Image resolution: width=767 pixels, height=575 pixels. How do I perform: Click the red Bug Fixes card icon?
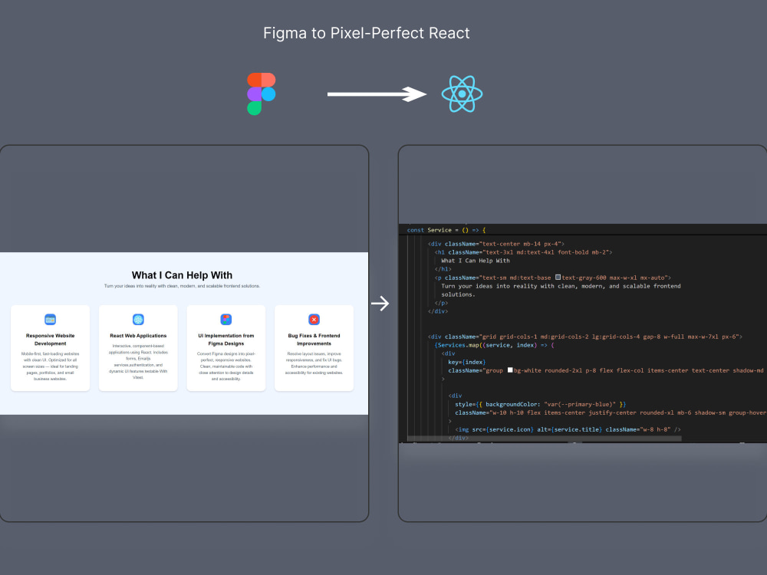pyautogui.click(x=314, y=319)
